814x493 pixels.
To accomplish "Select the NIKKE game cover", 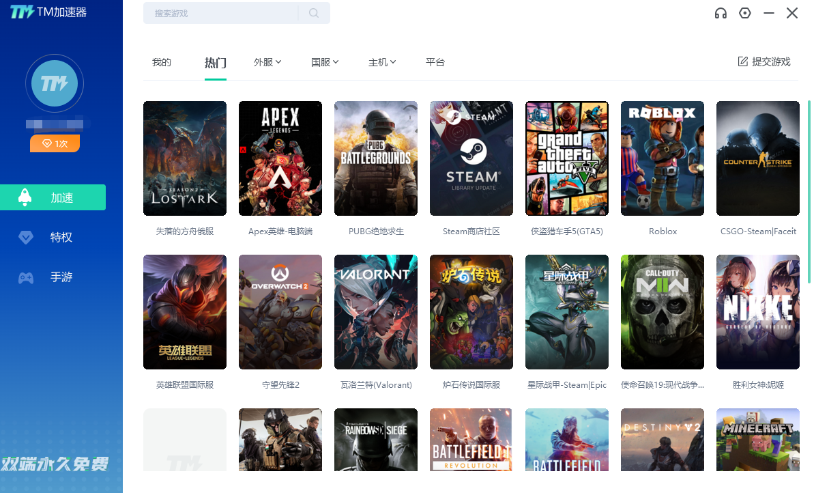I will [758, 312].
